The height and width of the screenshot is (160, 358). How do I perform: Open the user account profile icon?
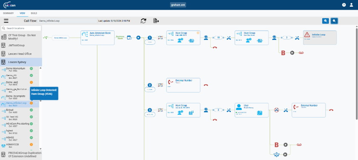click(351, 5)
